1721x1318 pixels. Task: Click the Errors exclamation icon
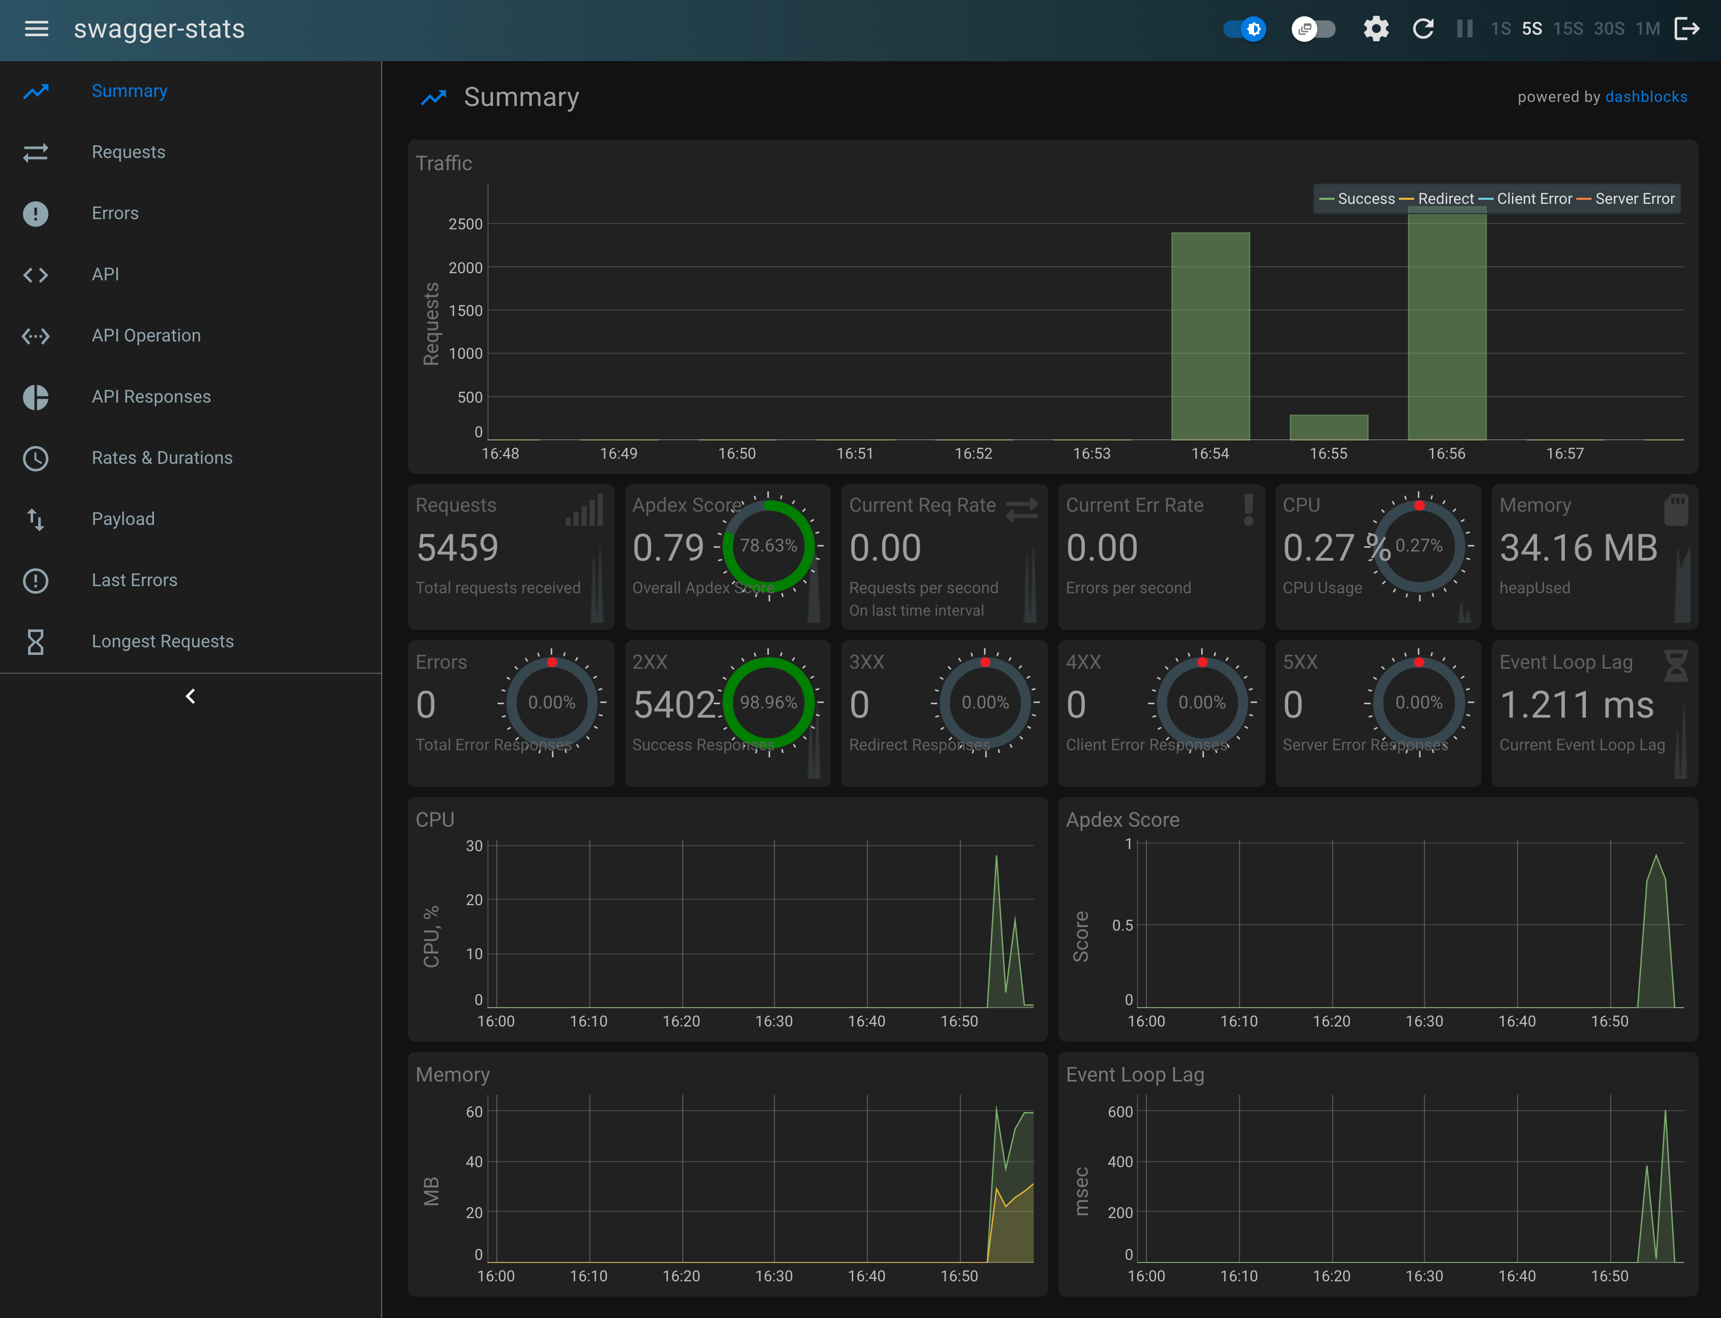[x=35, y=214]
